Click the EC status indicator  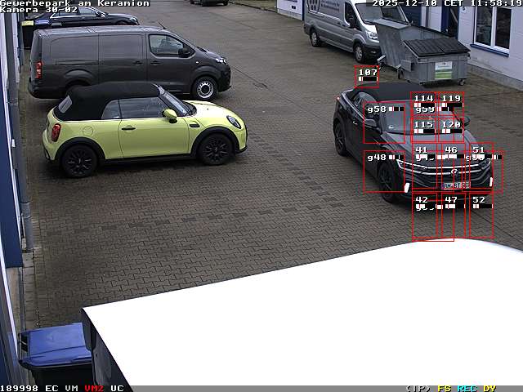click(x=51, y=388)
